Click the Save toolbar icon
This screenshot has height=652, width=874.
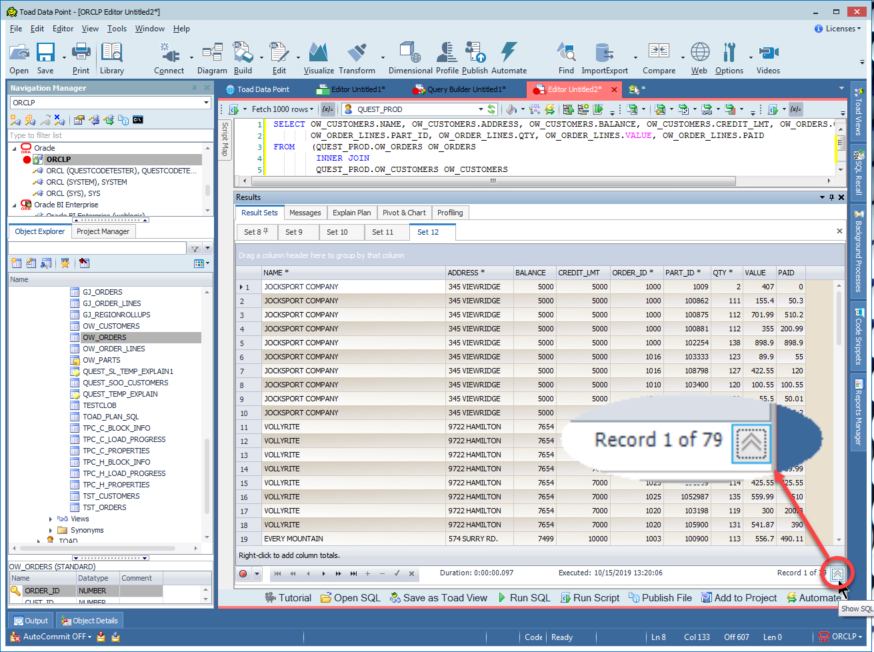45,58
